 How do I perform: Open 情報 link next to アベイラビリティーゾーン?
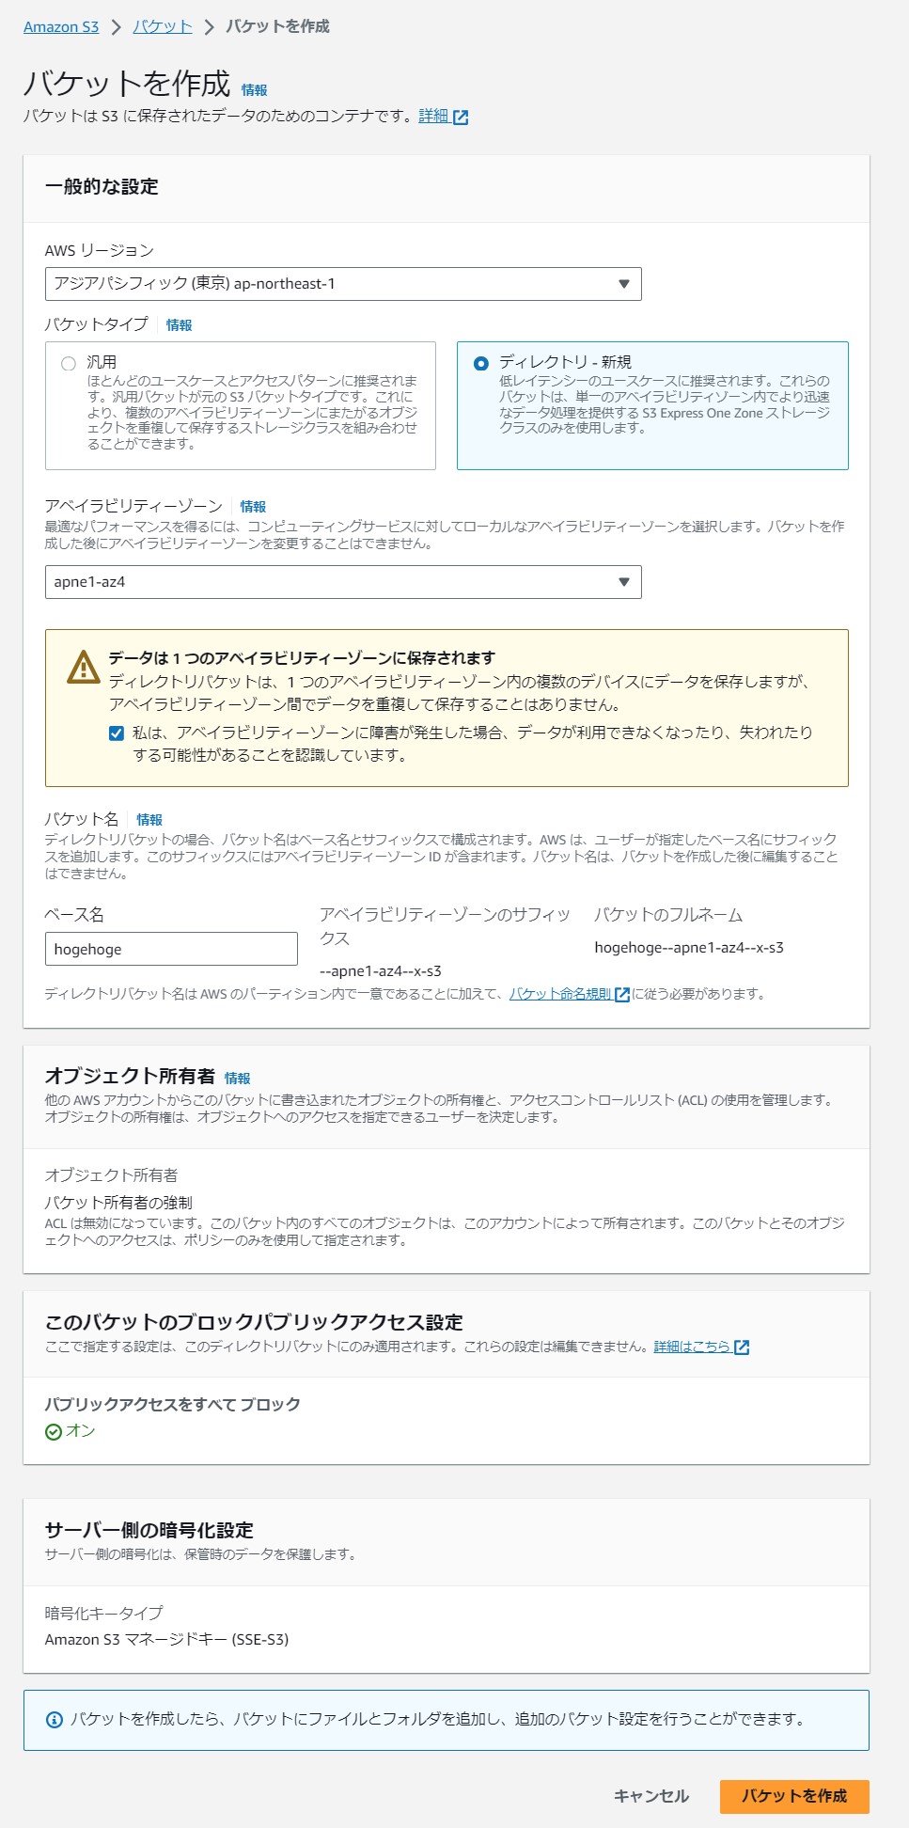pyautogui.click(x=253, y=507)
